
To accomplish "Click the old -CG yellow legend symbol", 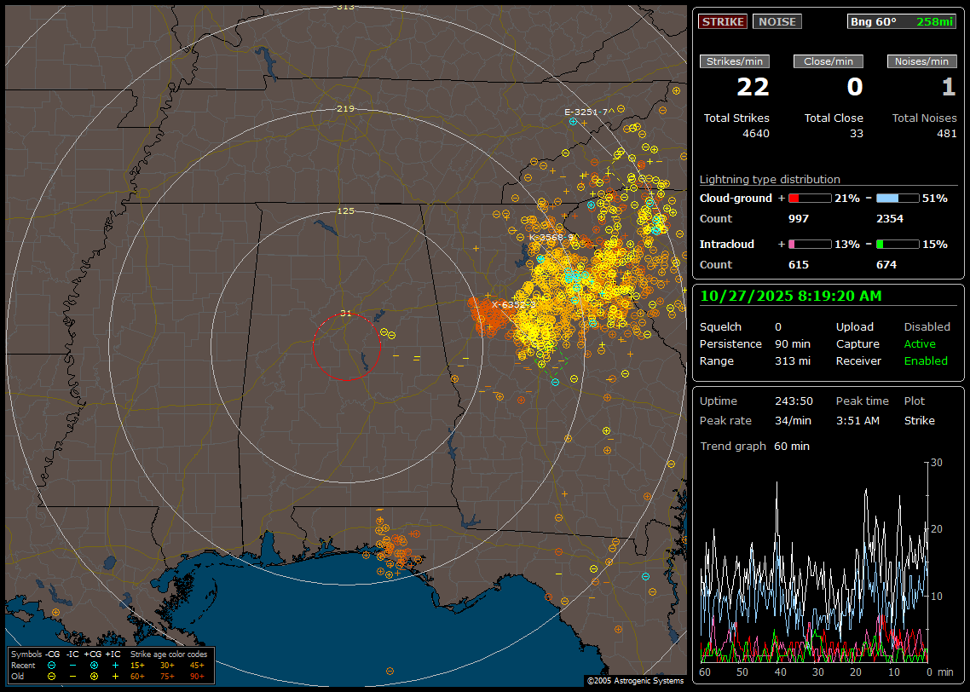I will 52,676.
